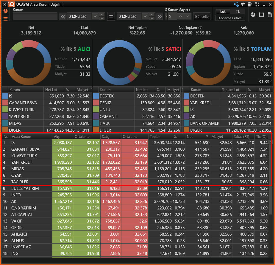Click the broker list scrollbar up arrow
The height and width of the screenshot is (265, 275).
(270, 142)
